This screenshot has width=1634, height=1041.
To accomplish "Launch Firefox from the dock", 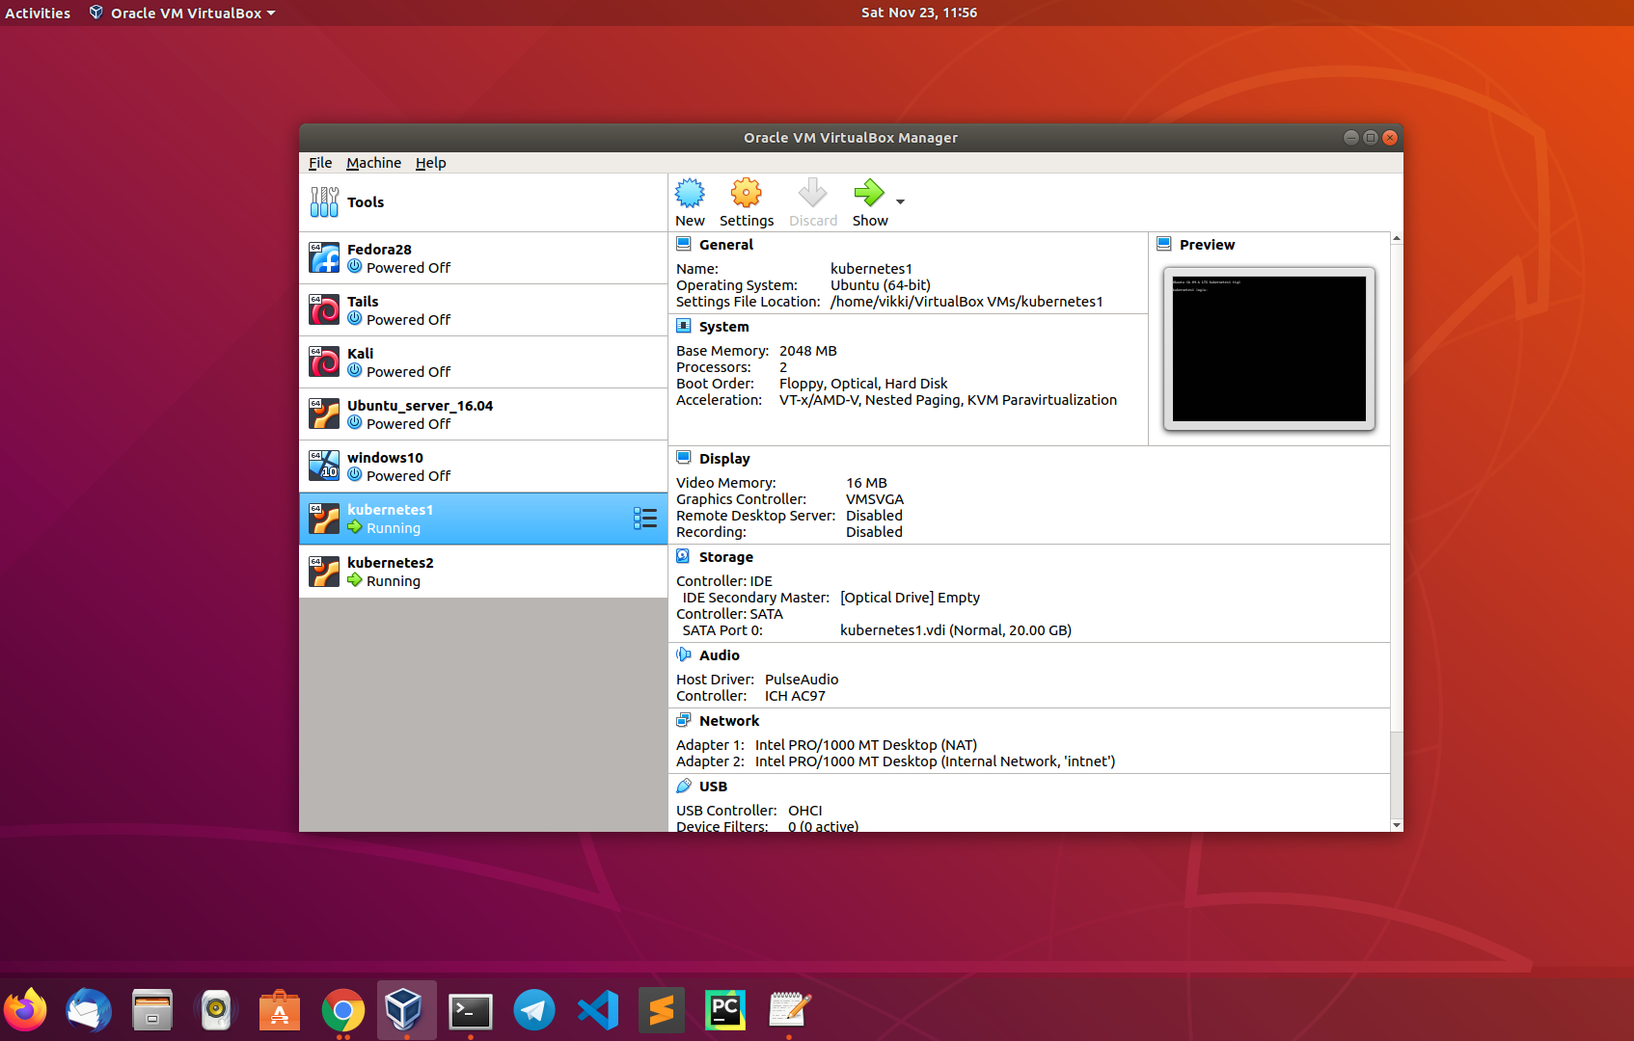I will tap(26, 1010).
